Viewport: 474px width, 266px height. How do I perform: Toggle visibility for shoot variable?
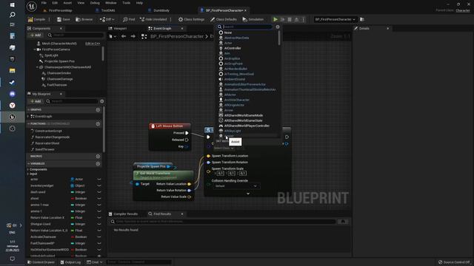(x=99, y=199)
